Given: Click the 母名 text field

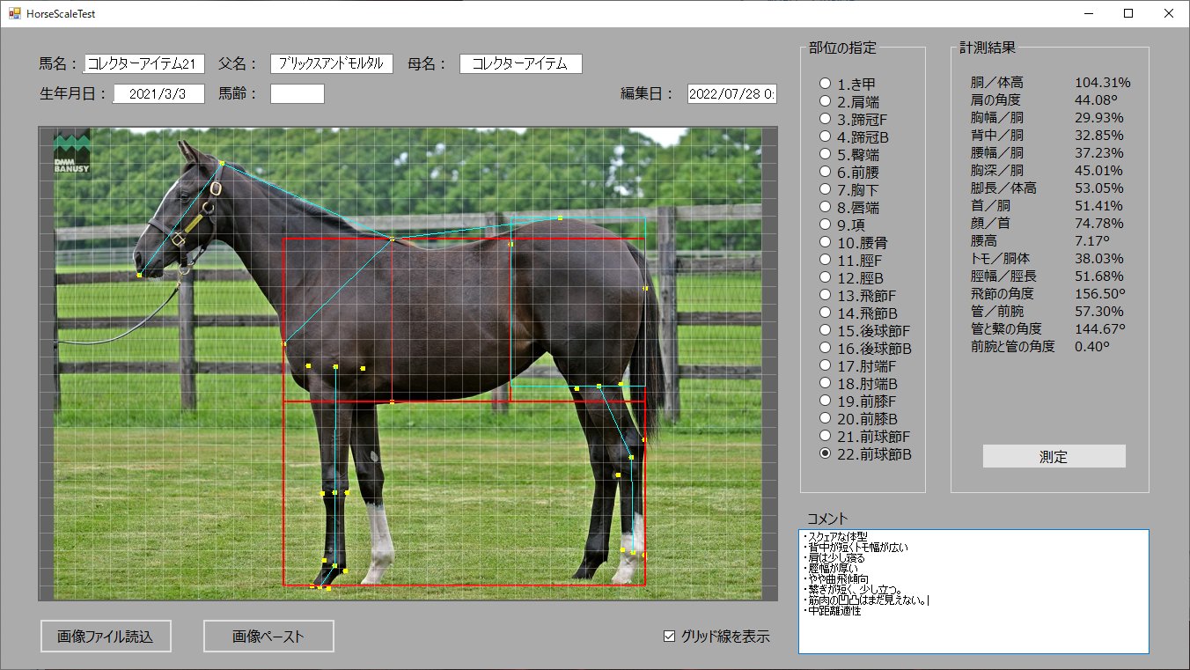Looking at the screenshot, I should pyautogui.click(x=520, y=64).
